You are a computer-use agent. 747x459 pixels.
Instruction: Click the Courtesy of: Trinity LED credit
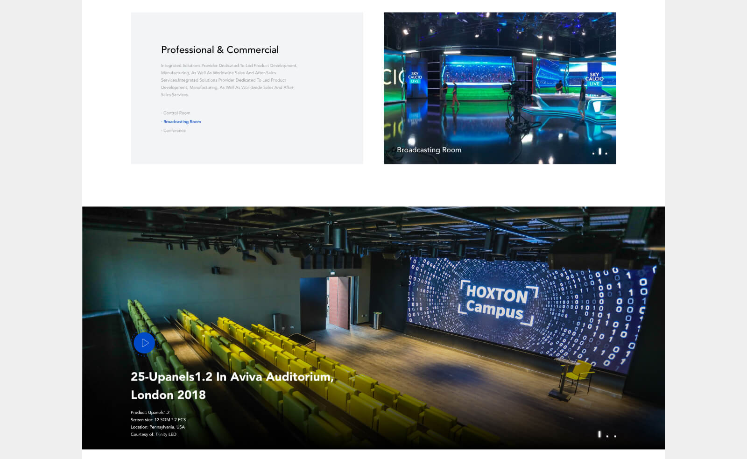tap(154, 434)
